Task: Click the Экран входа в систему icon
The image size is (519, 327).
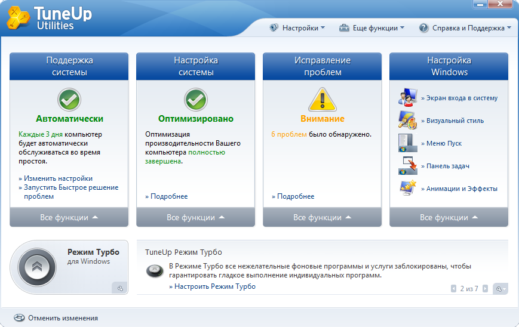Action: pyautogui.click(x=408, y=97)
